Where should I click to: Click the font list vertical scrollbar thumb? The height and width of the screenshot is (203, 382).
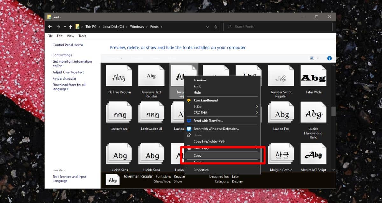[x=333, y=111]
